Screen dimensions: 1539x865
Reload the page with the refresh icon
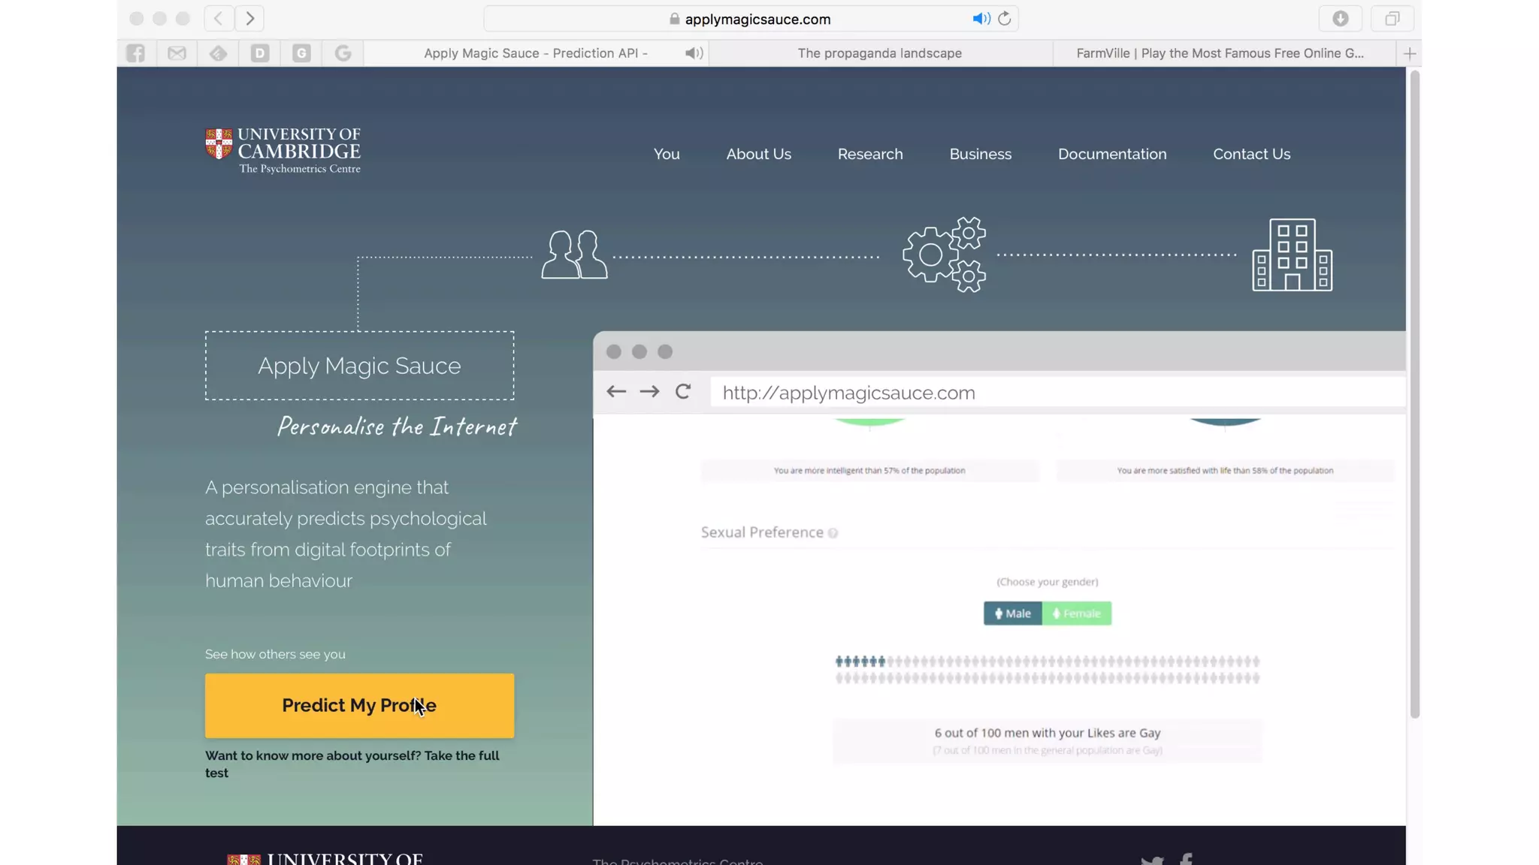point(1005,19)
